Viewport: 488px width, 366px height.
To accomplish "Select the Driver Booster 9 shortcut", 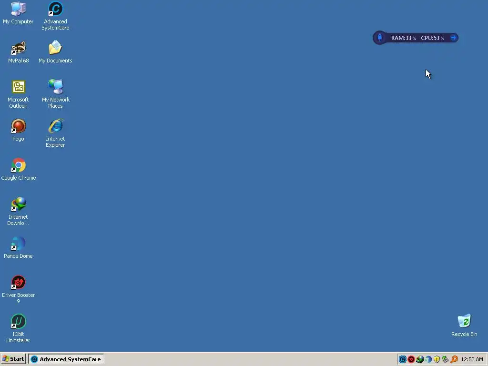I will coord(19,289).
